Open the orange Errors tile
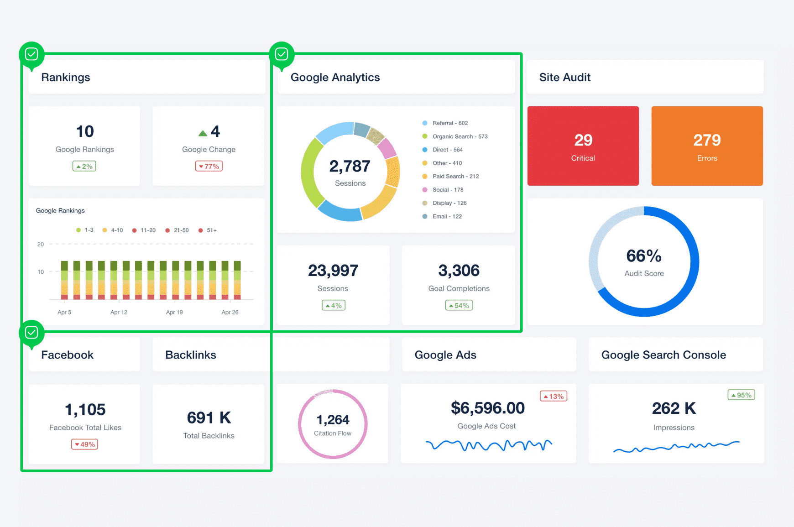Image resolution: width=794 pixels, height=527 pixels. pyautogui.click(x=707, y=146)
